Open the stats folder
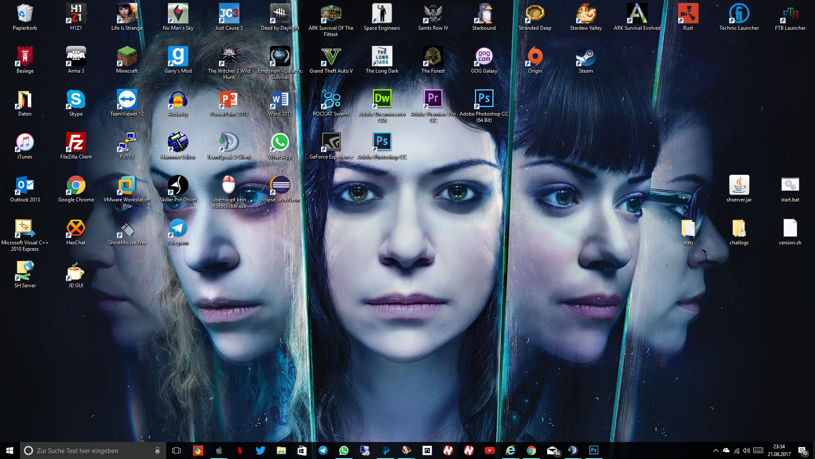Image resolution: width=815 pixels, height=459 pixels. [x=688, y=232]
